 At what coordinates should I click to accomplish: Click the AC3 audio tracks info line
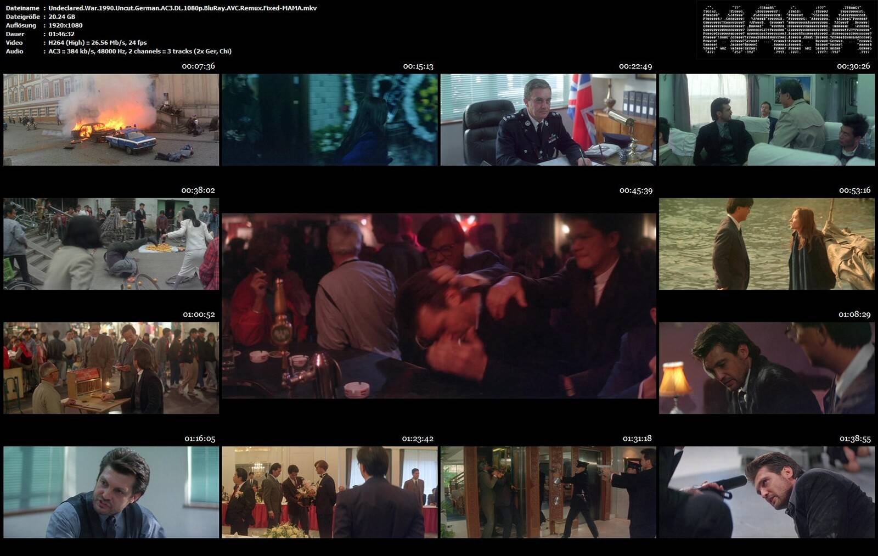pos(140,52)
